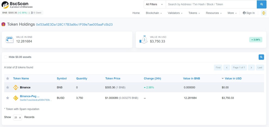
Task: Click the token table search icon
Action: (x=261, y=57)
